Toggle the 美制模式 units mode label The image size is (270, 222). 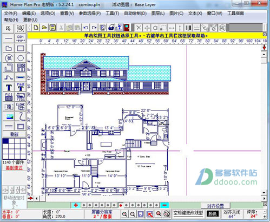(14, 168)
